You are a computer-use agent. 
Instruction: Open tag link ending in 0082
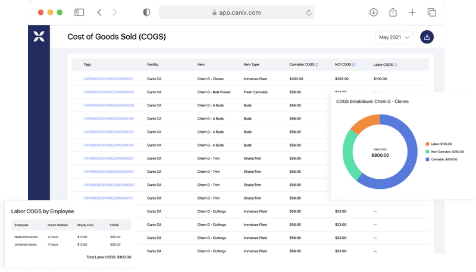[109, 185]
